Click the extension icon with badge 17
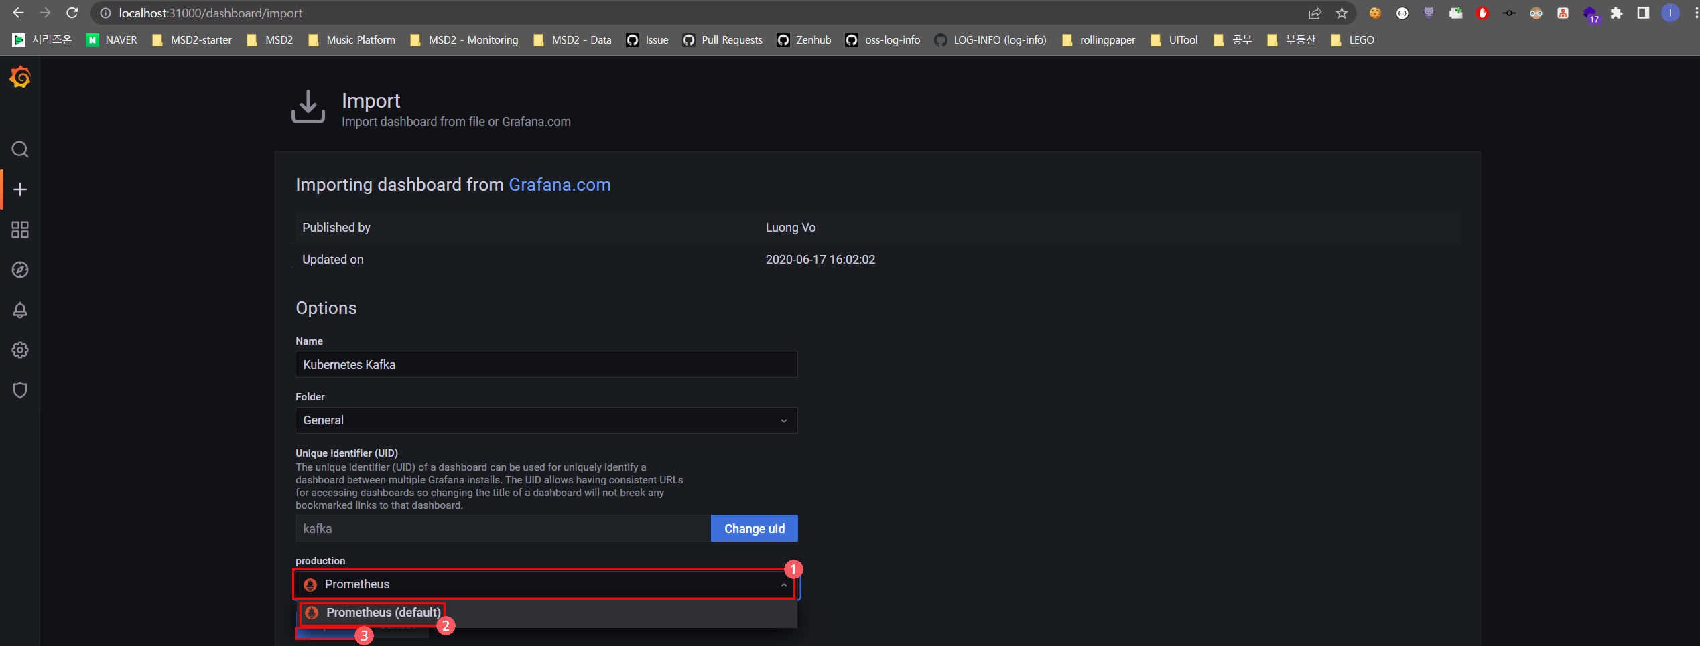 pos(1591,14)
